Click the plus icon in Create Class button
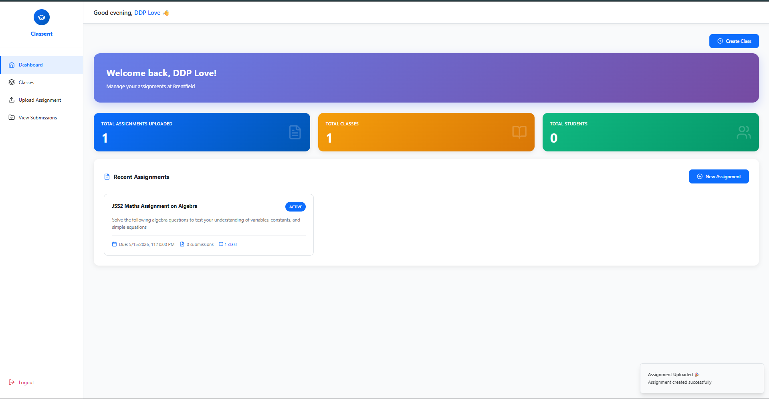The height and width of the screenshot is (399, 769). [x=720, y=41]
